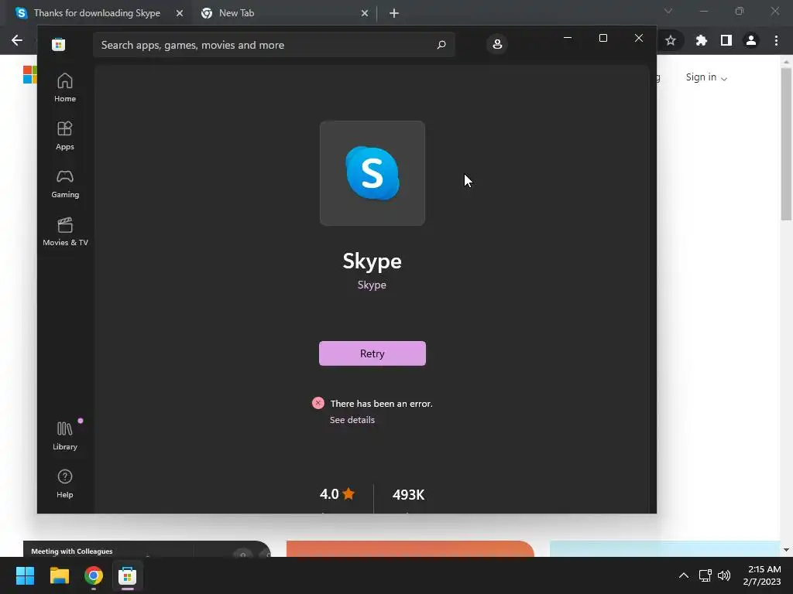The width and height of the screenshot is (793, 594).
Task: Click the Skype publisher name link
Action: point(372,285)
